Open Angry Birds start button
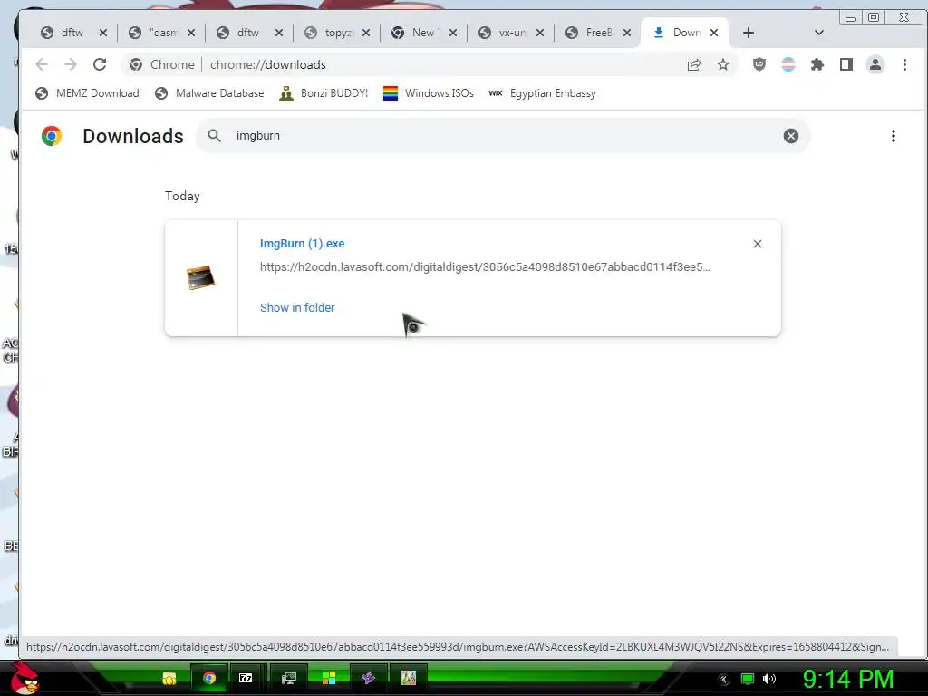 pyautogui.click(x=24, y=678)
